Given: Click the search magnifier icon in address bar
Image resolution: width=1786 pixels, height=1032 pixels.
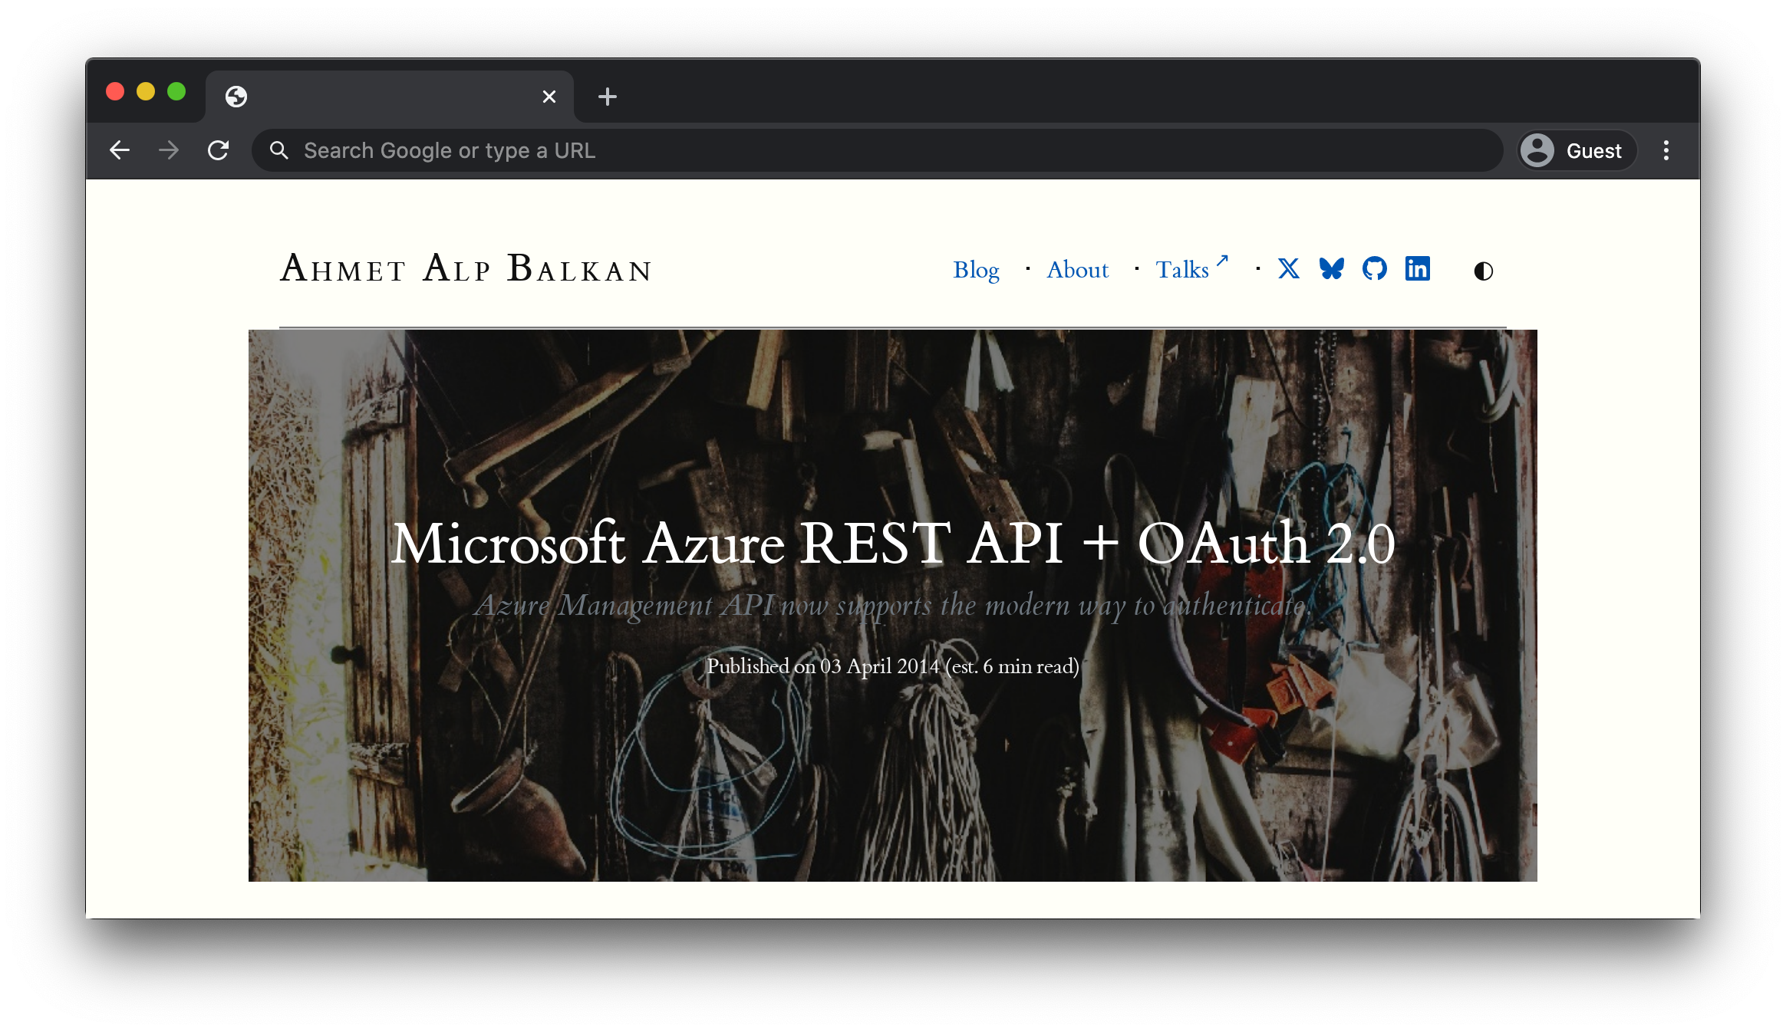Looking at the screenshot, I should tap(279, 150).
